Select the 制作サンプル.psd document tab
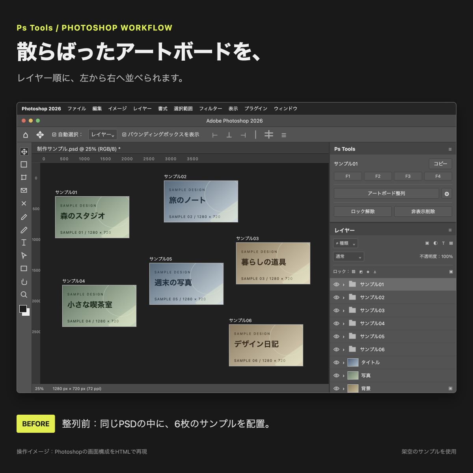 [79, 149]
